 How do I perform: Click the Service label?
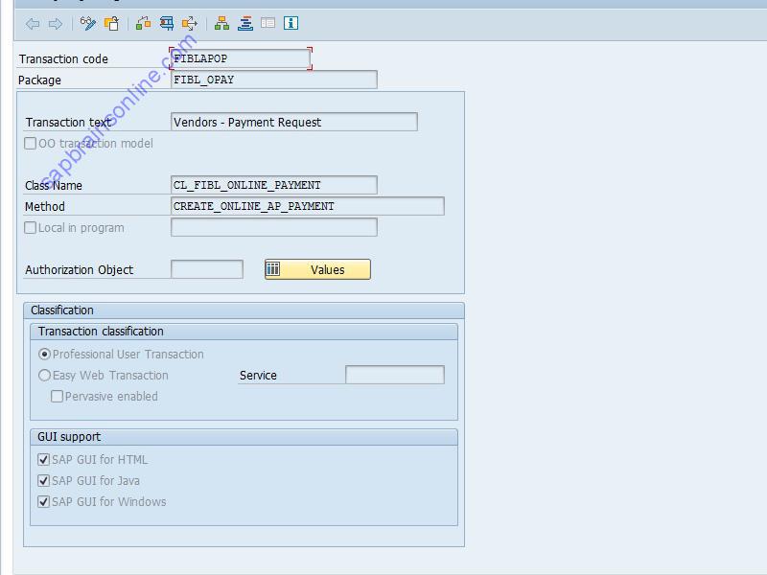258,376
